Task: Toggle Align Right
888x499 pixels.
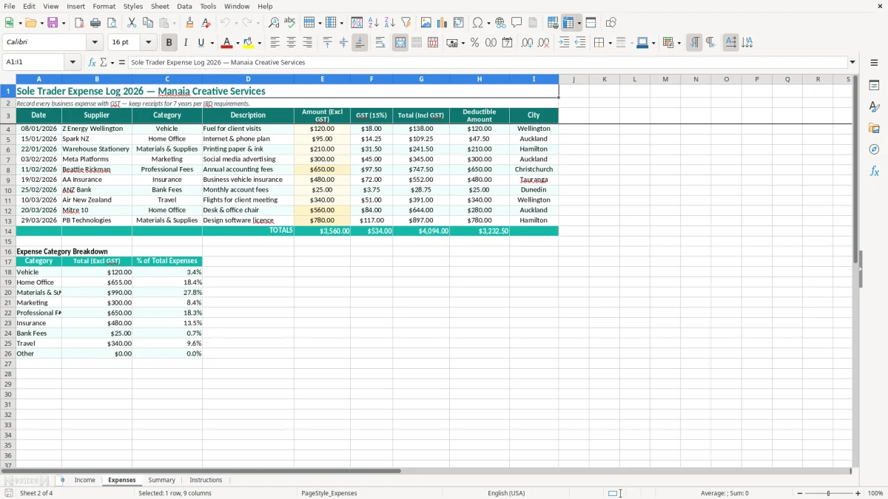Action: click(308, 43)
